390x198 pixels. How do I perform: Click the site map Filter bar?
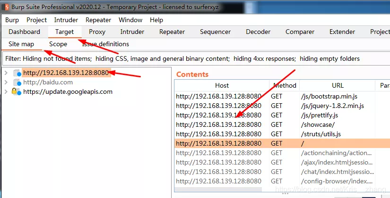coord(196,59)
